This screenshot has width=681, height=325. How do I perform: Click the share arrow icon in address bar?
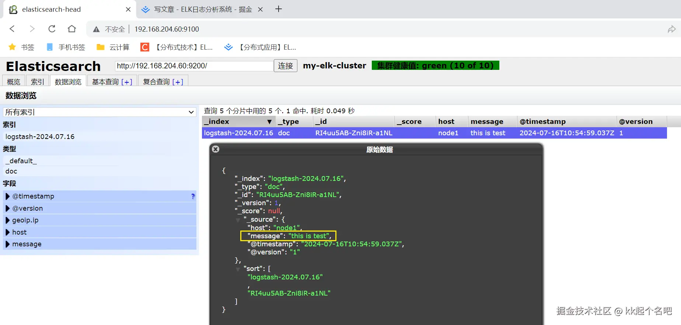pos(671,29)
